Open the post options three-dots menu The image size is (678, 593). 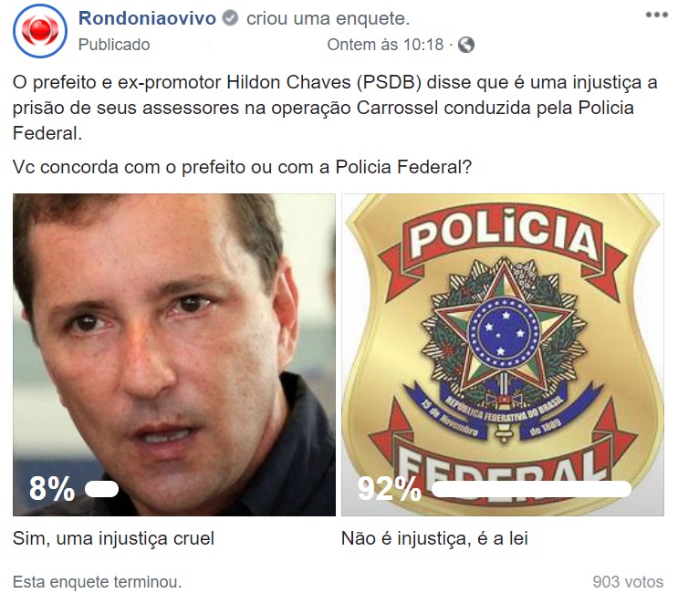[x=656, y=15]
